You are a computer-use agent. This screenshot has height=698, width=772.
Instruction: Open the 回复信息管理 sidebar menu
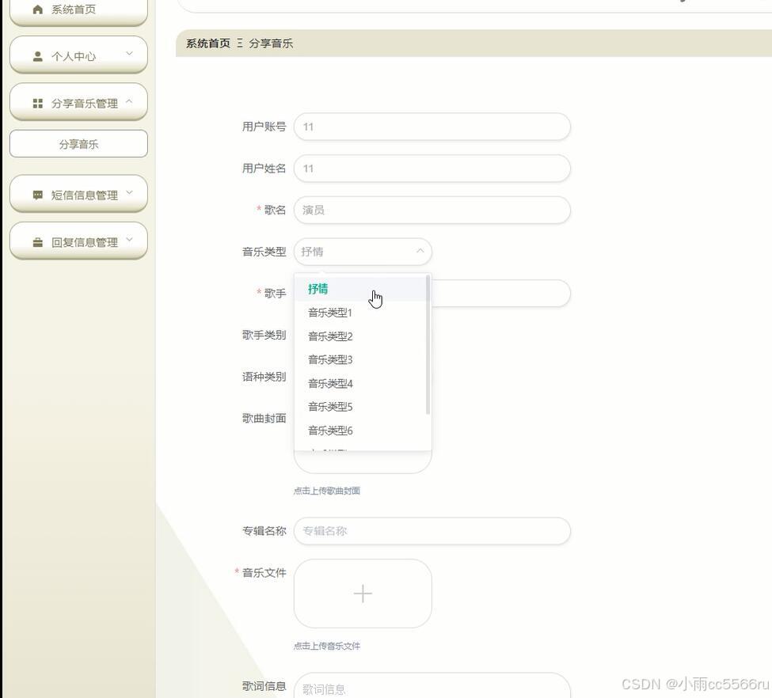[x=78, y=241]
